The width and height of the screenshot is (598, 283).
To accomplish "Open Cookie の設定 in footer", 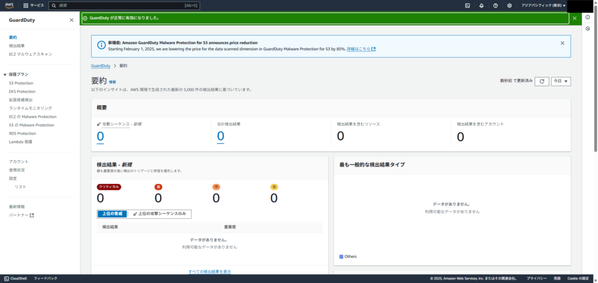I will pos(578,278).
